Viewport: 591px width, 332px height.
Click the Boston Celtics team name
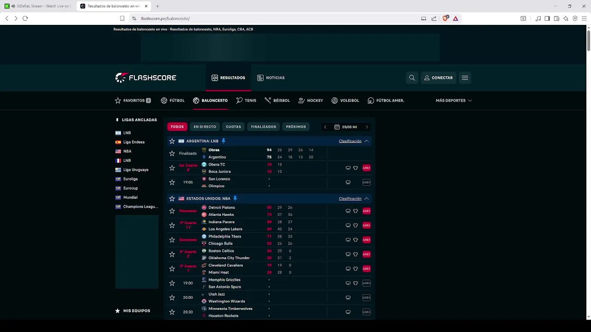click(221, 251)
